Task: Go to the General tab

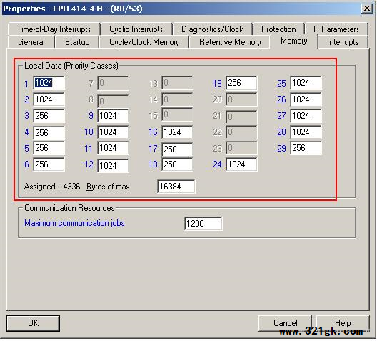Action: [31, 42]
